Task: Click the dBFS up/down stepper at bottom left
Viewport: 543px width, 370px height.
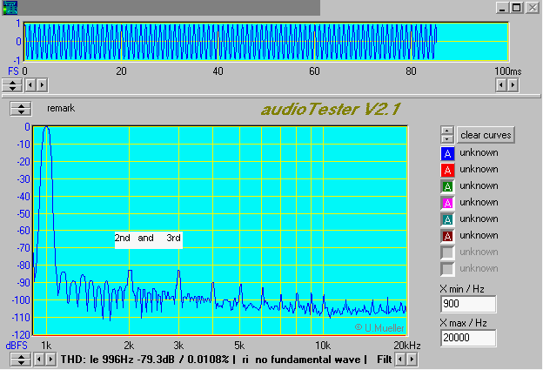Action: (21, 360)
